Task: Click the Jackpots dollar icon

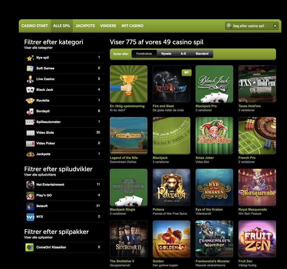Action: coord(30,154)
